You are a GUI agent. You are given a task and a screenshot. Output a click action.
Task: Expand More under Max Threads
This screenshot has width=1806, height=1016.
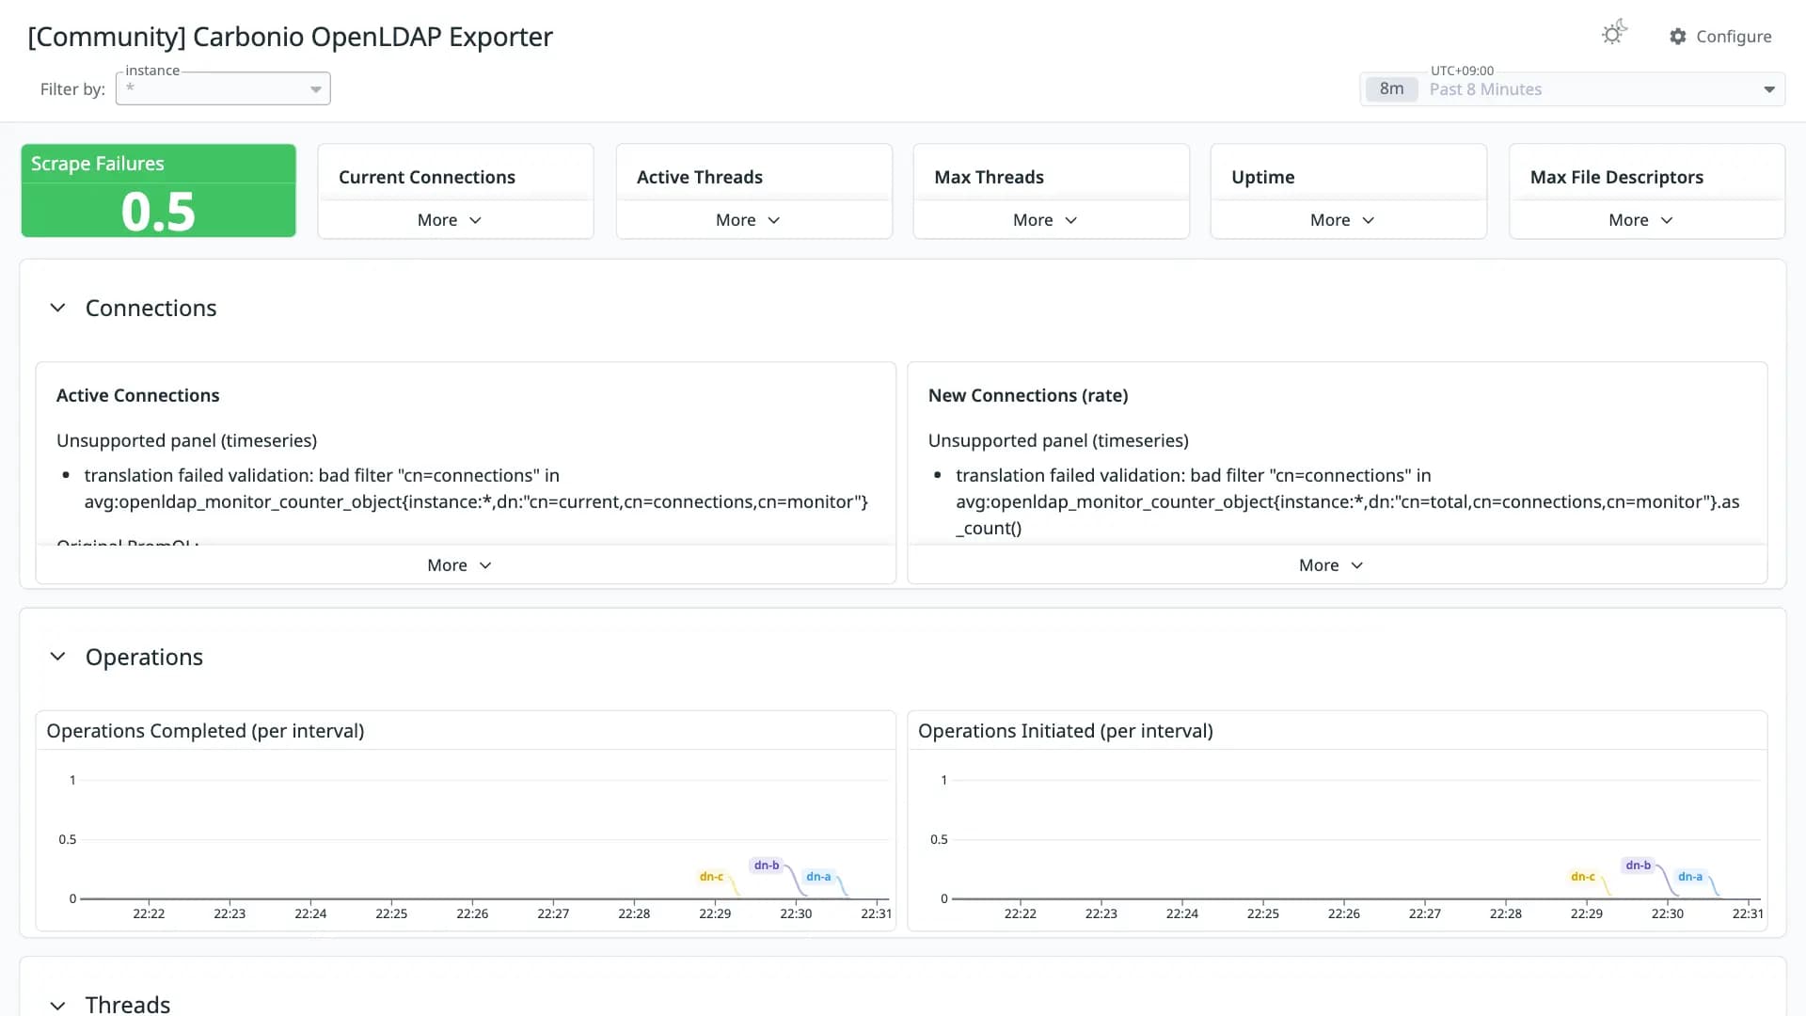[x=1045, y=220]
